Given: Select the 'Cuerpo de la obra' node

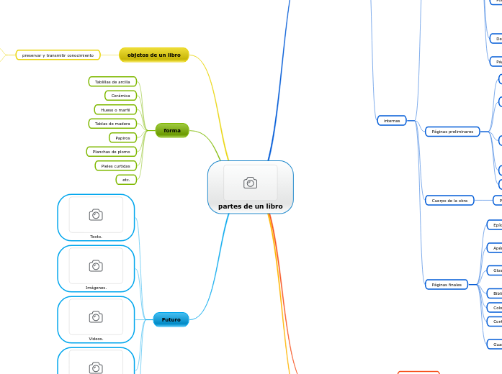Looking at the screenshot, I should click(x=449, y=201).
